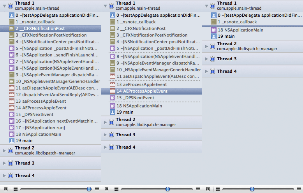The width and height of the screenshot is (303, 193).
Task: Toggle the thread filter button in right panel footer
Action: 208,189
